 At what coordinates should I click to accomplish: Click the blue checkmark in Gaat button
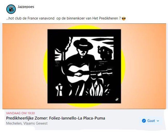pos(144,121)
